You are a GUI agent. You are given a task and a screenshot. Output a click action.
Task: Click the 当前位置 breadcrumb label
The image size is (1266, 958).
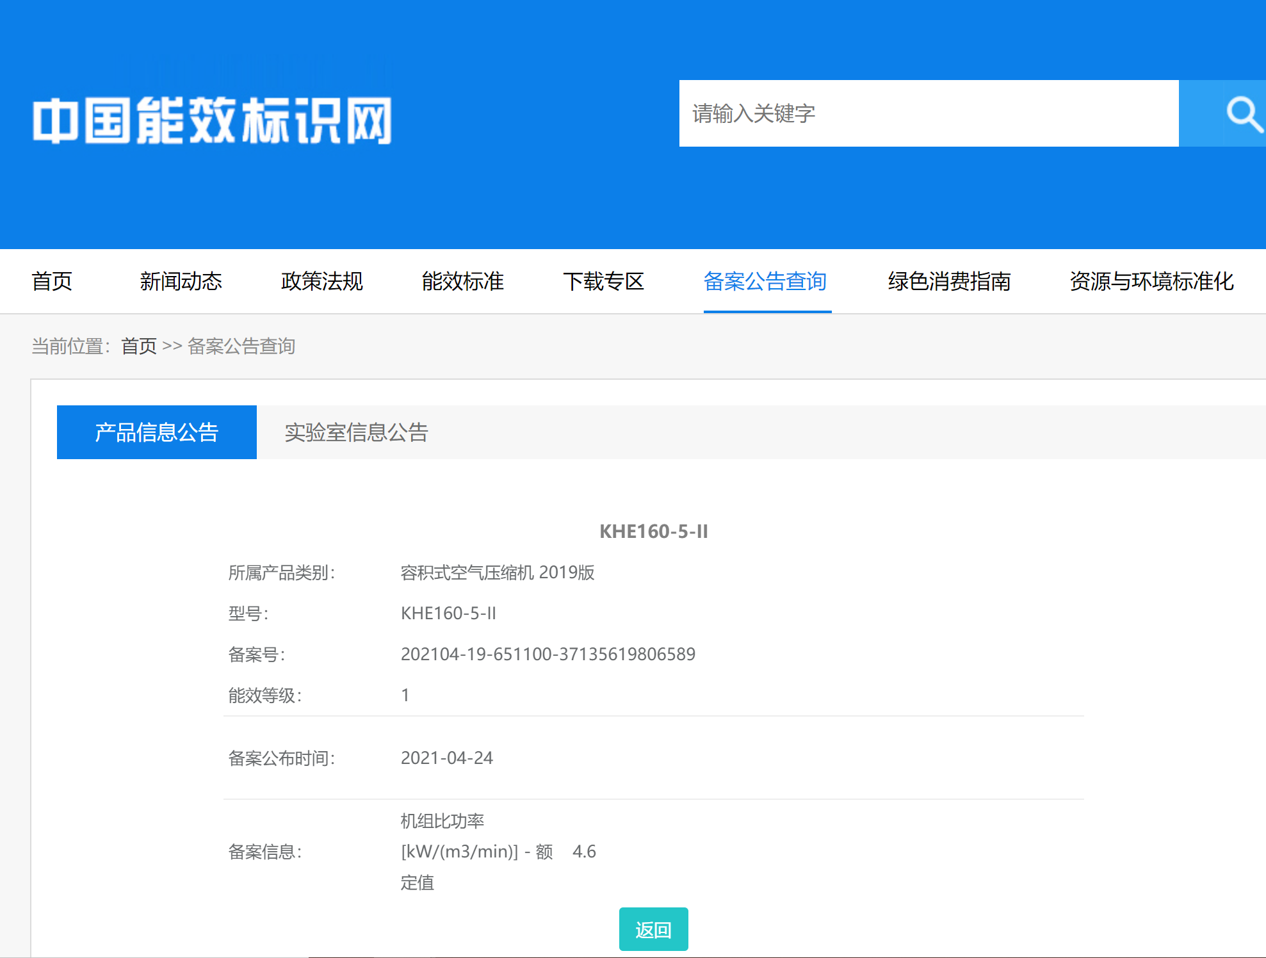click(71, 346)
